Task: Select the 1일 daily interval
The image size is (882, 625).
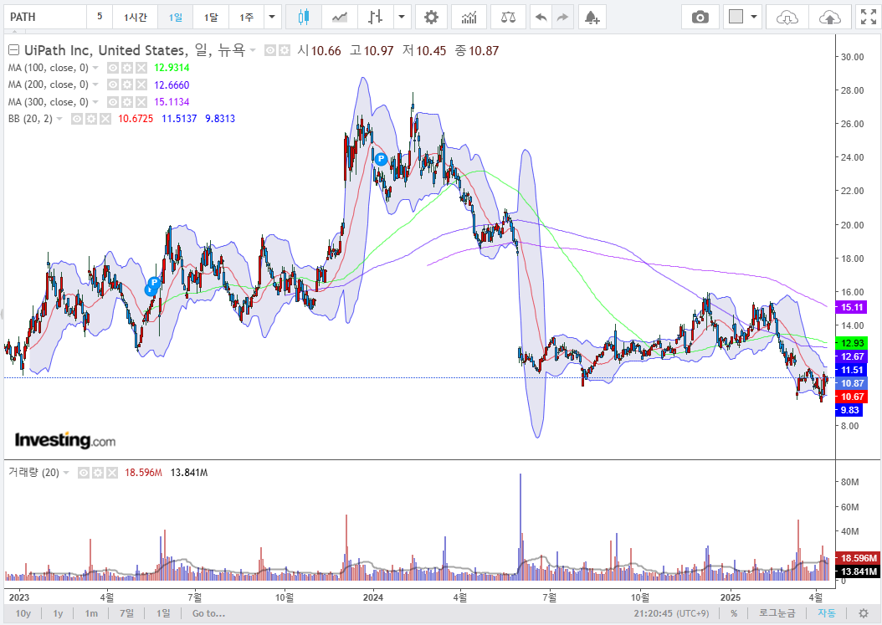Action: point(176,17)
